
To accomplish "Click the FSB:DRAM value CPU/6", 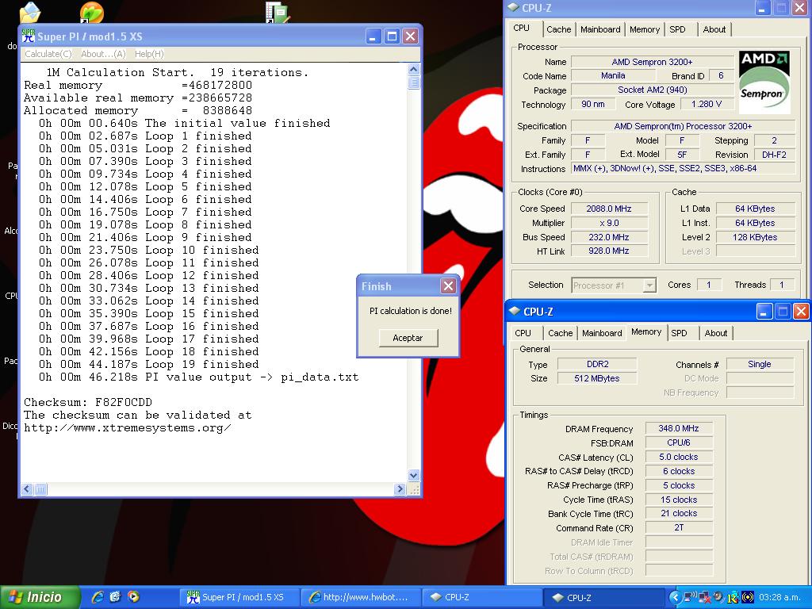I will coord(679,442).
